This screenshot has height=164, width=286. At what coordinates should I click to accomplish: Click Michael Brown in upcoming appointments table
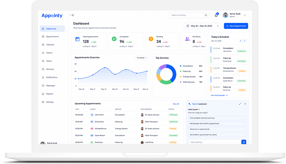(x=101, y=129)
